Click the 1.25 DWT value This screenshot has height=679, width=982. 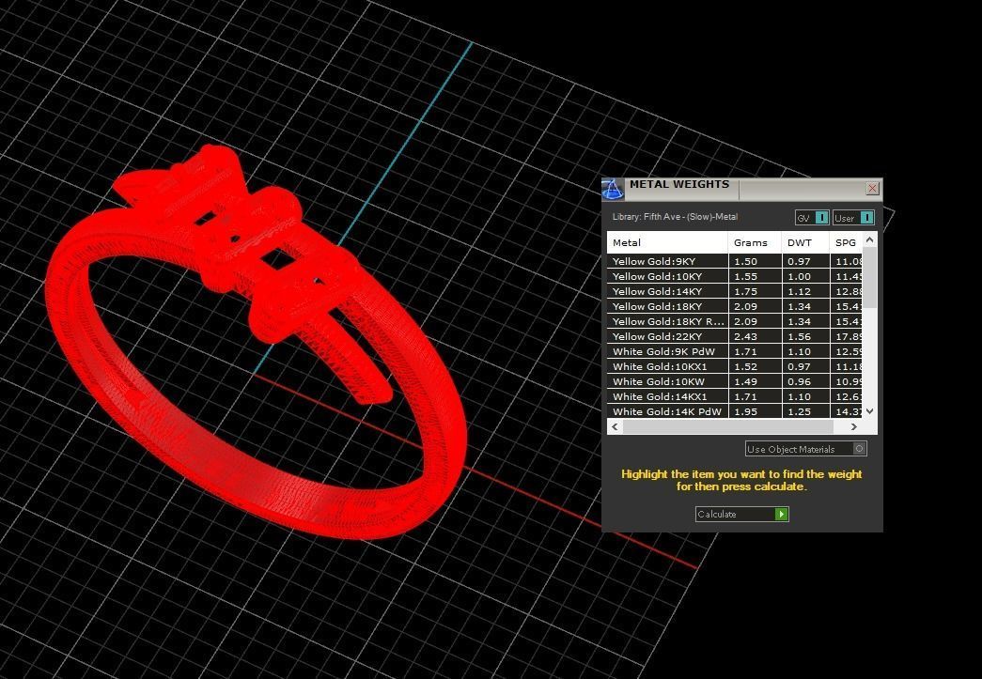pos(799,411)
